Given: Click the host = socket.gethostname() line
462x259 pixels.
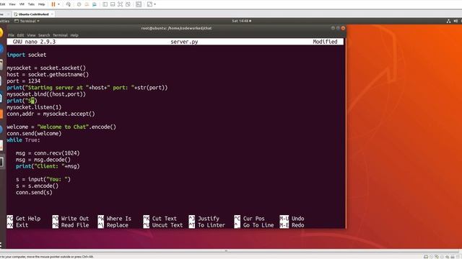Looking at the screenshot, I should 48,75.
